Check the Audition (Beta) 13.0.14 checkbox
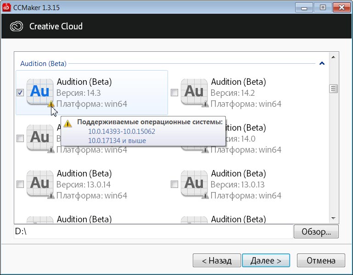Viewport: 353px width, 275px height. click(20, 184)
